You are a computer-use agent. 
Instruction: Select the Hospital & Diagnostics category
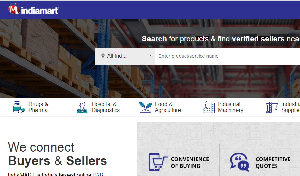click(105, 107)
